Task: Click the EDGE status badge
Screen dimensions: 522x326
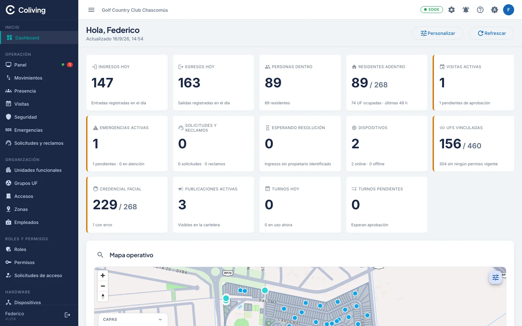Action: 432,9
